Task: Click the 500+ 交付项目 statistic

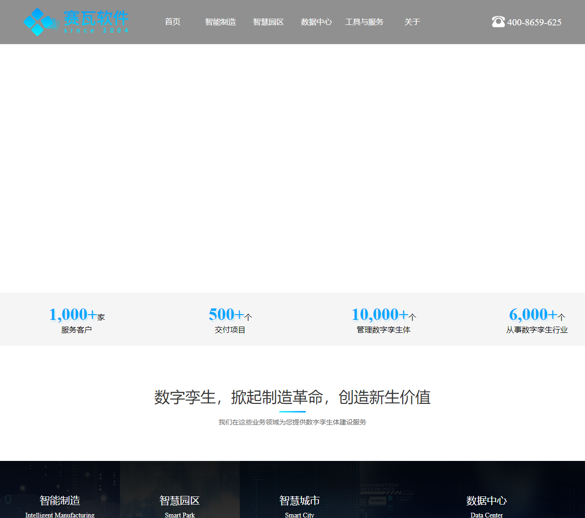Action: pos(229,320)
